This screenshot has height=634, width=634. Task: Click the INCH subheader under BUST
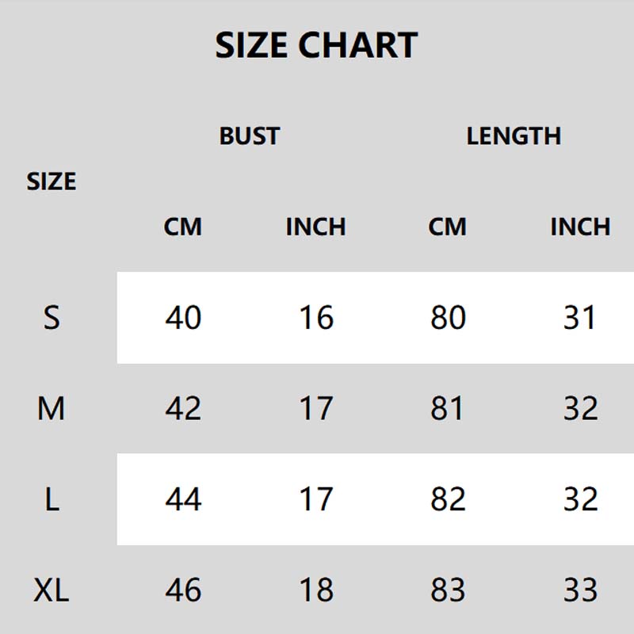(315, 227)
